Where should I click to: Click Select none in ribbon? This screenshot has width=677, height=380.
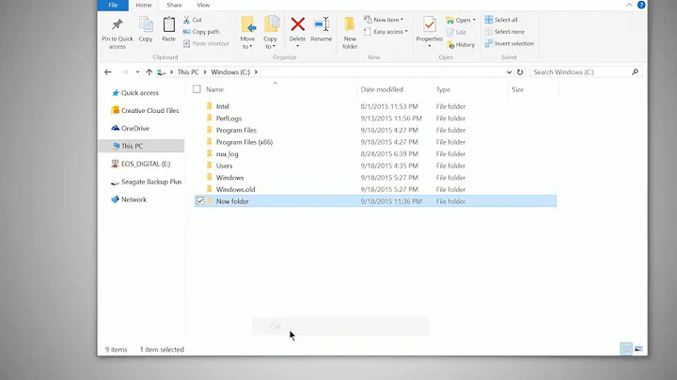tap(505, 32)
